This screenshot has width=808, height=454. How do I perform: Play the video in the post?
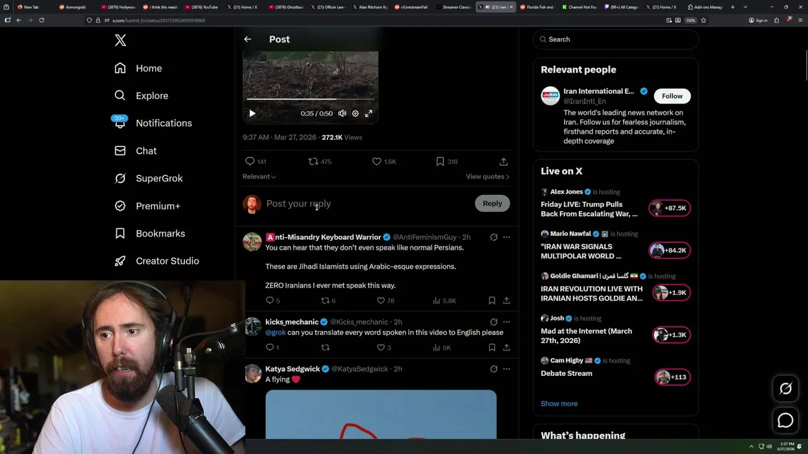pyautogui.click(x=252, y=113)
